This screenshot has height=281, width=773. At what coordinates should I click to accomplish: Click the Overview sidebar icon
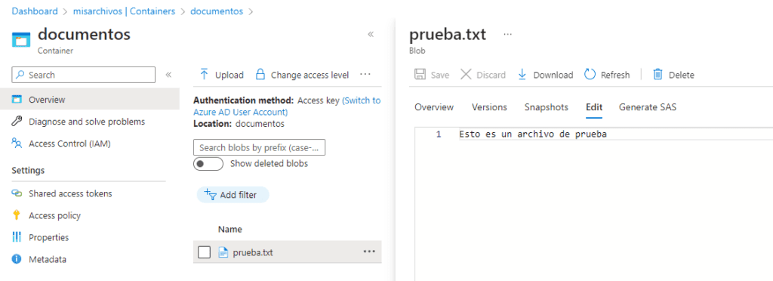(17, 100)
